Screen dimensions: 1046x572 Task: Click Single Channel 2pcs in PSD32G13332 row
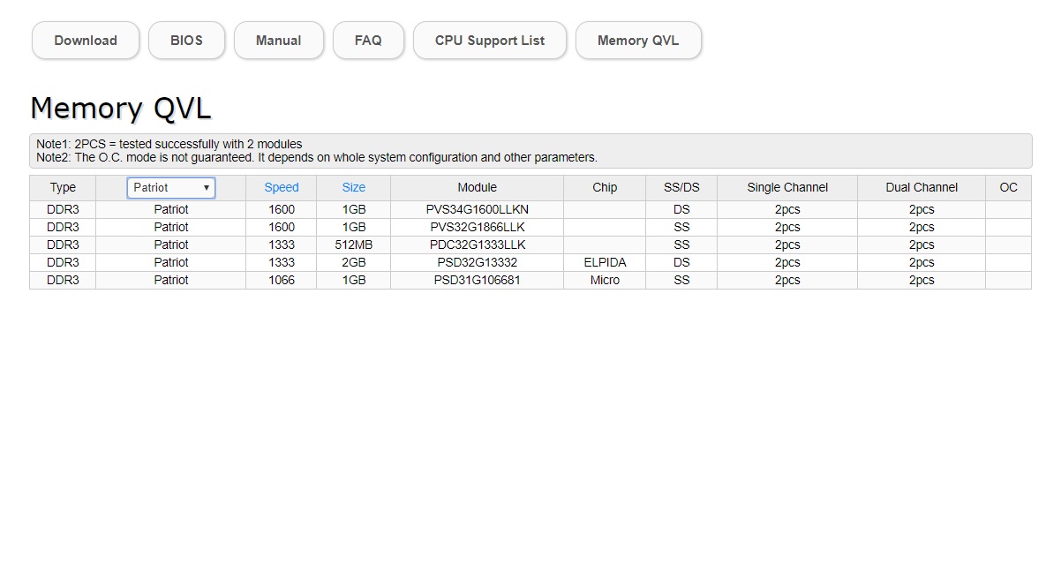(787, 262)
